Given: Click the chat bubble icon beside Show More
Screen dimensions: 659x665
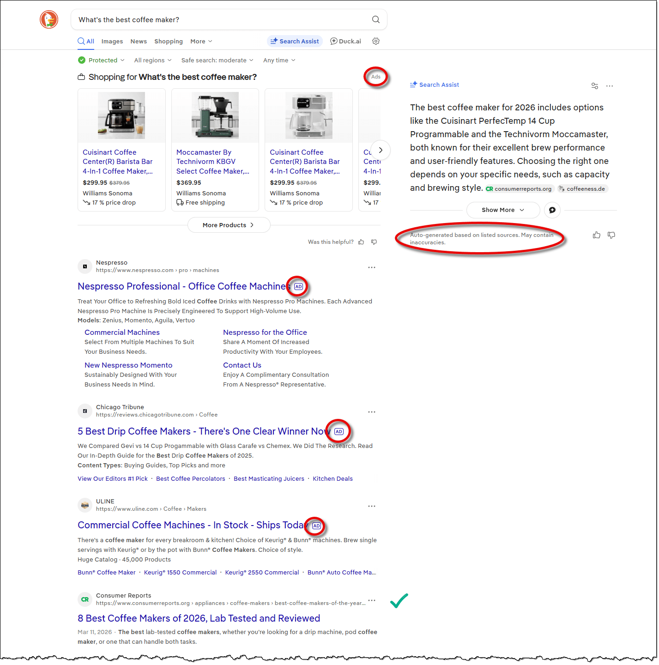Looking at the screenshot, I should pyautogui.click(x=552, y=210).
